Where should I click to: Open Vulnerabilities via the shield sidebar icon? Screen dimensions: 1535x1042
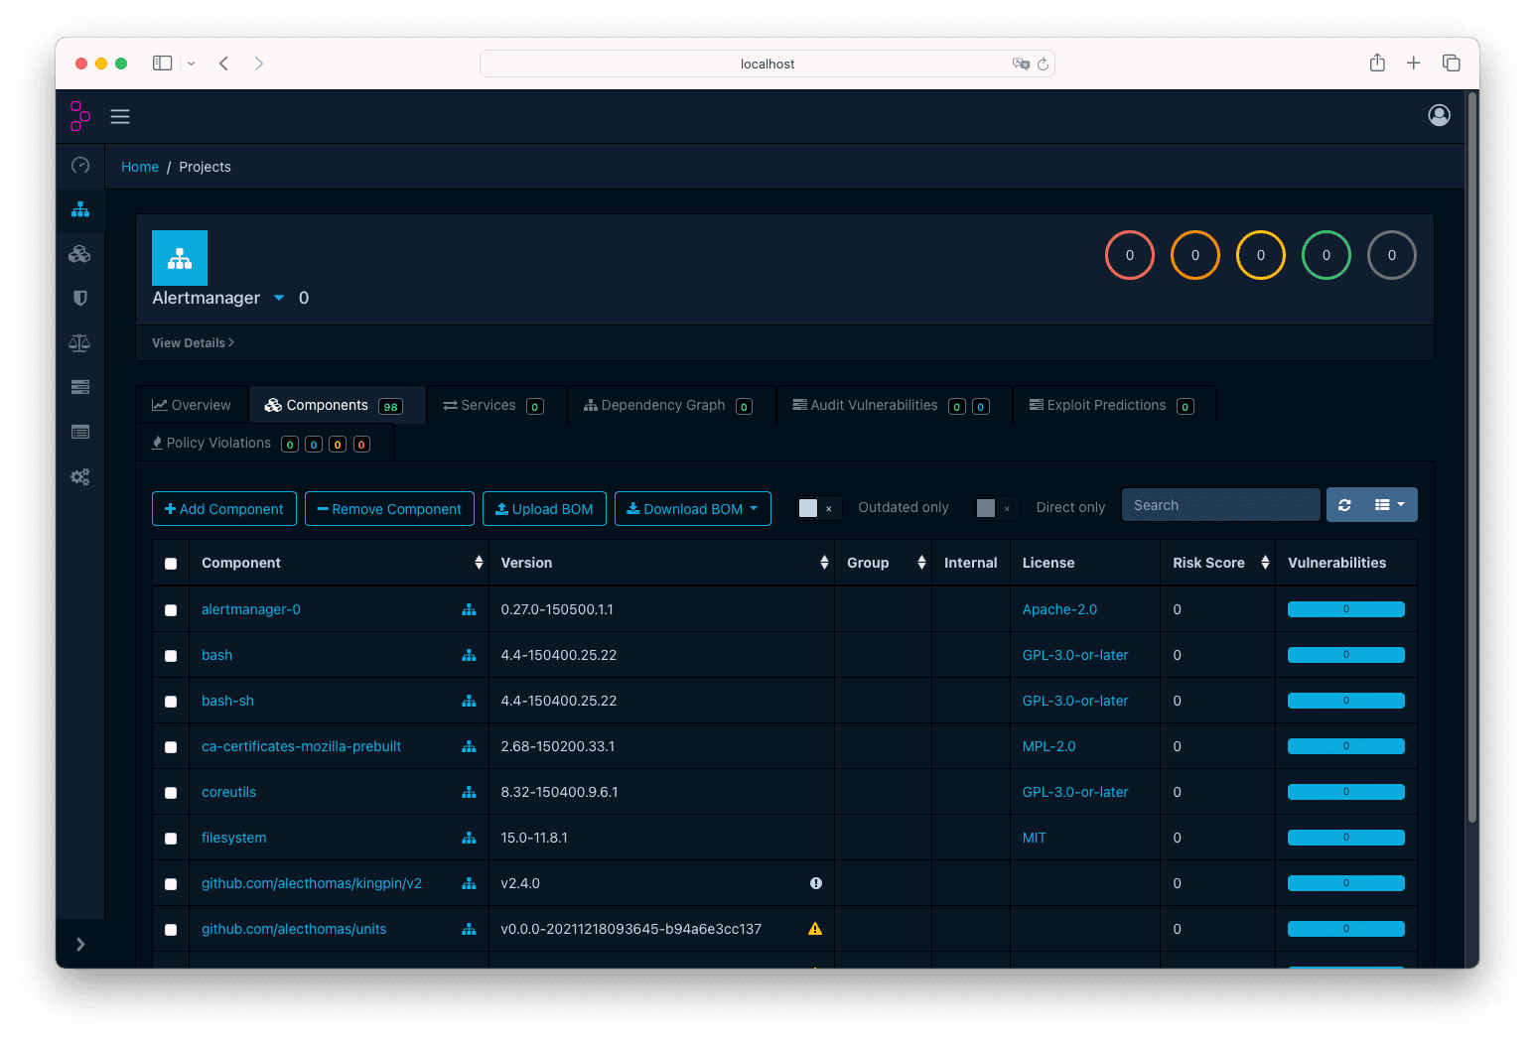80,298
